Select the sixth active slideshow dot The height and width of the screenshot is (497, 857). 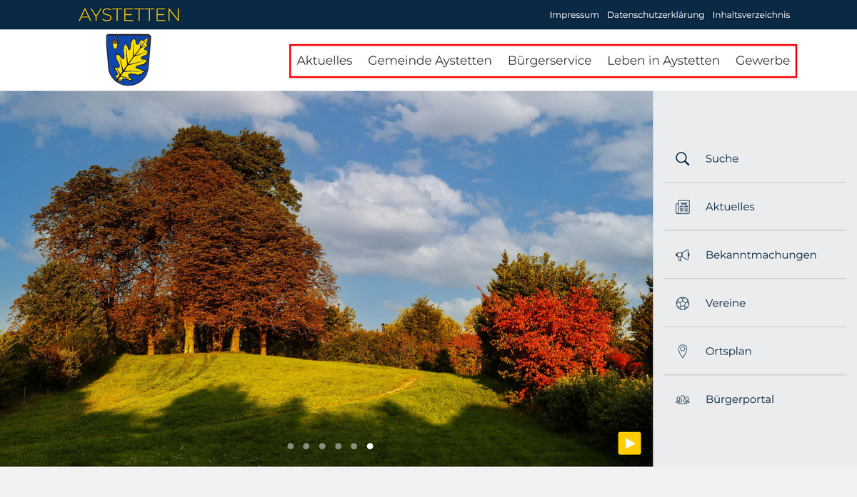(370, 446)
